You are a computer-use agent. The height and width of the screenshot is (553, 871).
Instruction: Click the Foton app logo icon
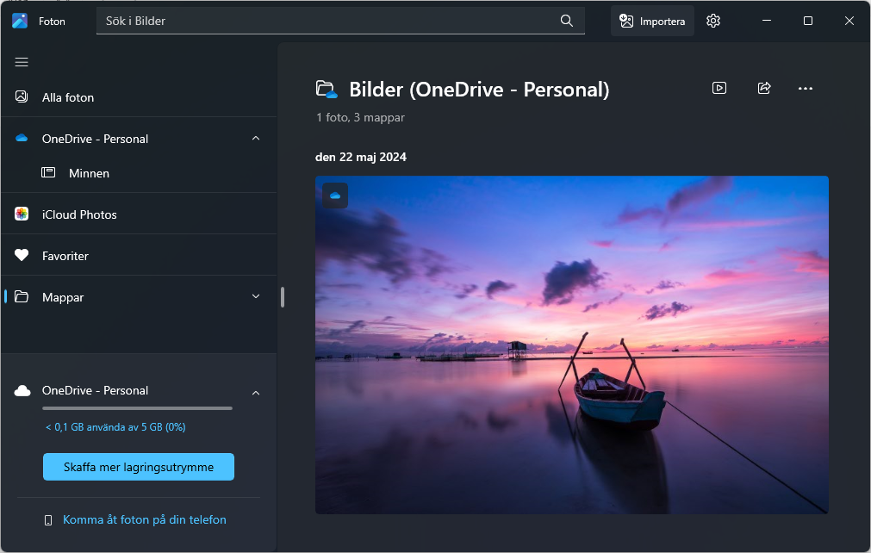point(20,21)
